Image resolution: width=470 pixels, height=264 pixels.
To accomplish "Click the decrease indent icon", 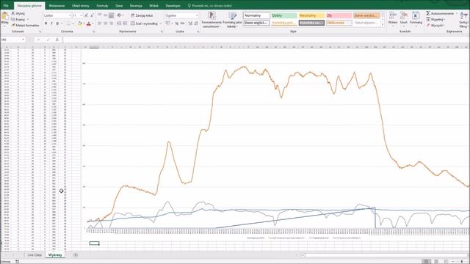I will 119,23.
